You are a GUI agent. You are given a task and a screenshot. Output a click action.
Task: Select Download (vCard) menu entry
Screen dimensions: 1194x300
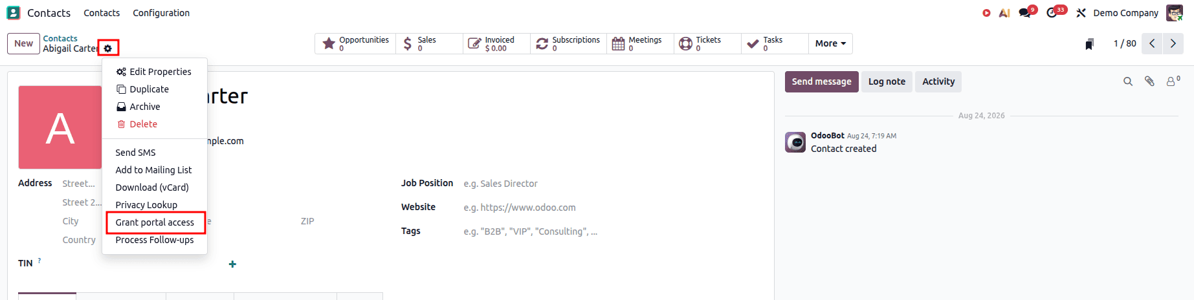(x=155, y=187)
